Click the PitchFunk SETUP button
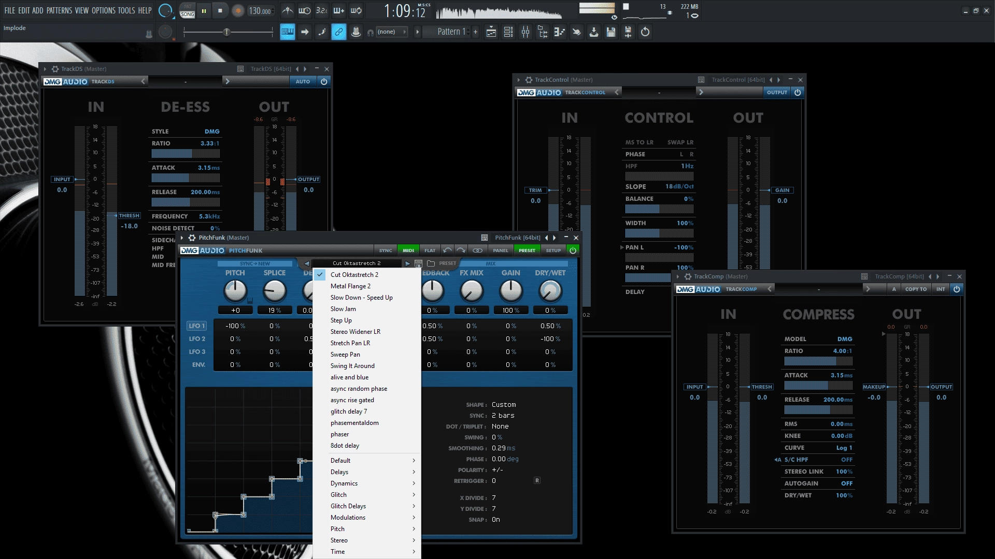 (x=553, y=251)
